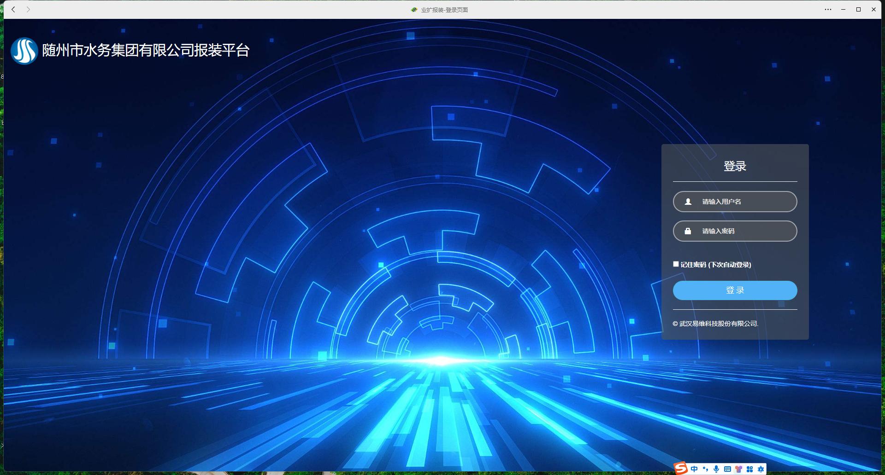This screenshot has width=885, height=475.
Task: Open the skin shirt icon in IME bar
Action: click(x=738, y=469)
